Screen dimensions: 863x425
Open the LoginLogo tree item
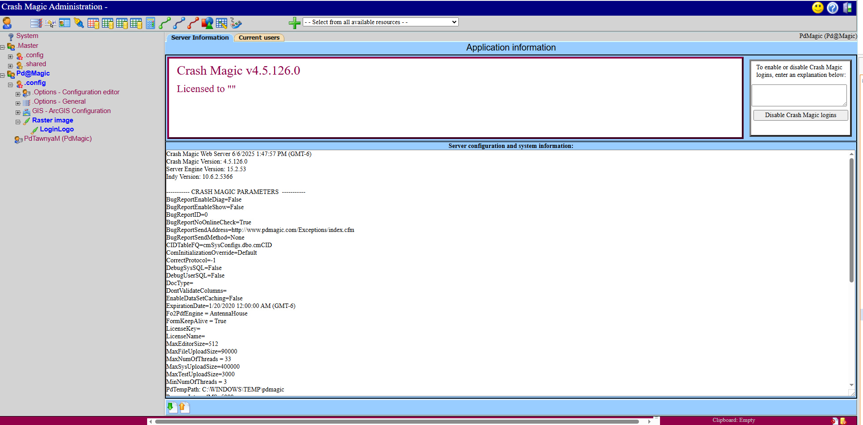click(x=56, y=129)
